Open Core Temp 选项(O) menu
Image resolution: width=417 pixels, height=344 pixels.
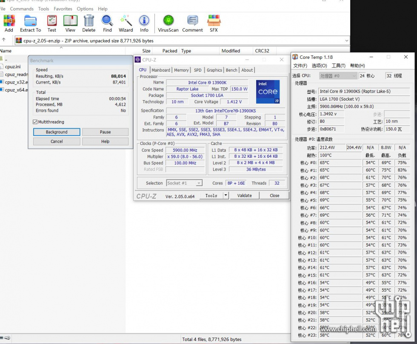point(319,66)
